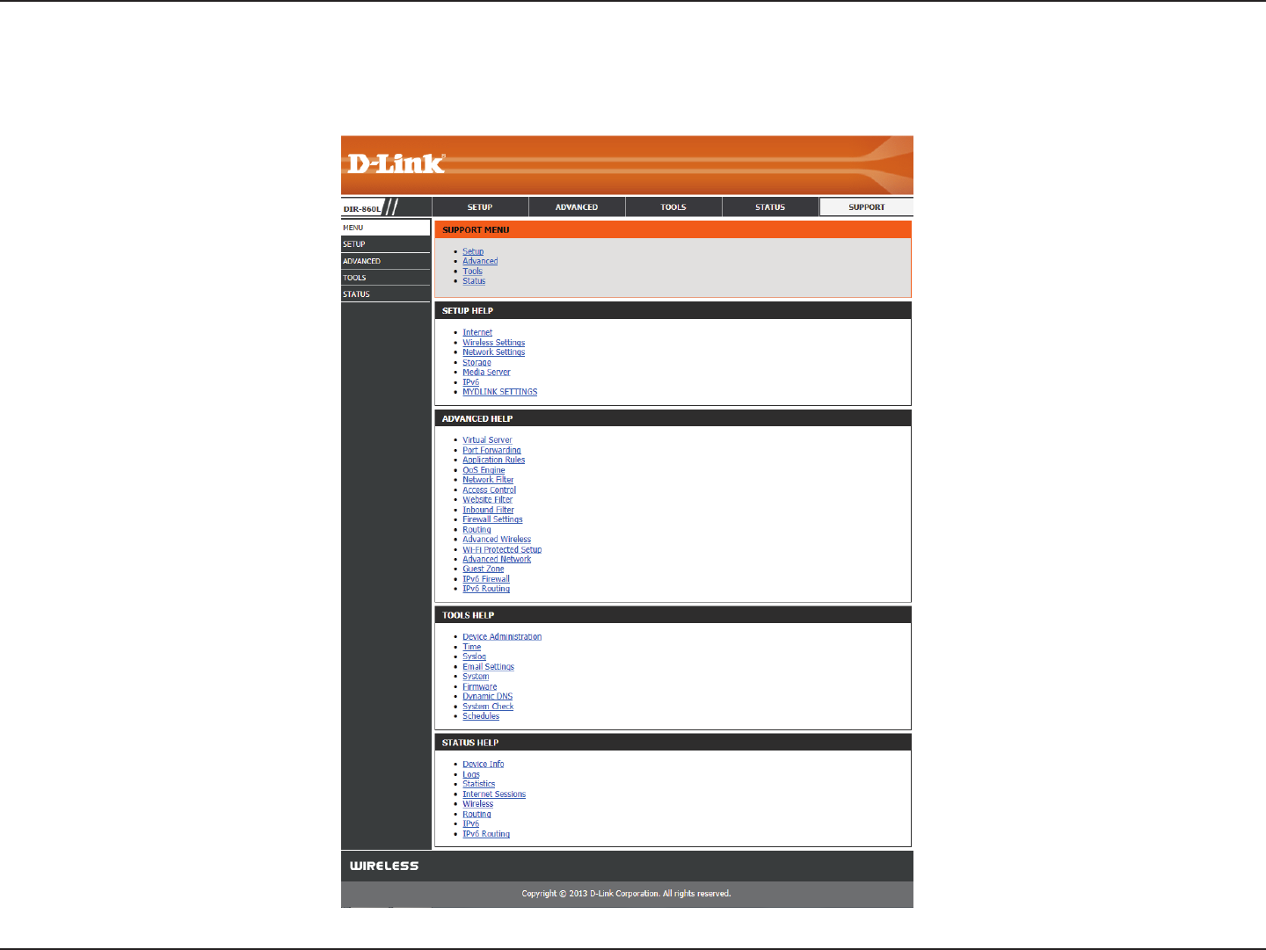Open the TOOLS top tab
Viewport: 1266px width, 950px height.
673,207
